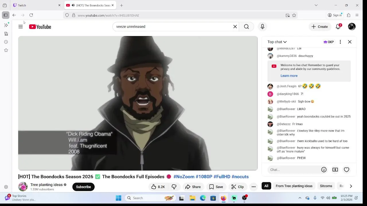Image resolution: width=367 pixels, height=206 pixels.
Task: Like the video with thumbs up
Action: pos(158,187)
